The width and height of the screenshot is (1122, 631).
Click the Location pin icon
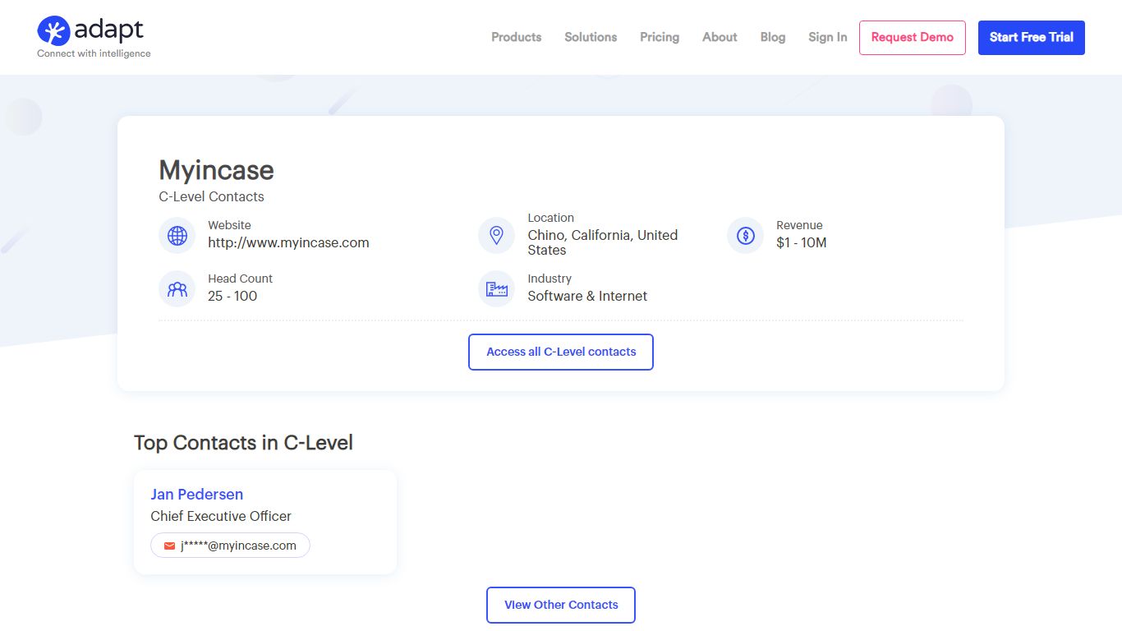496,236
